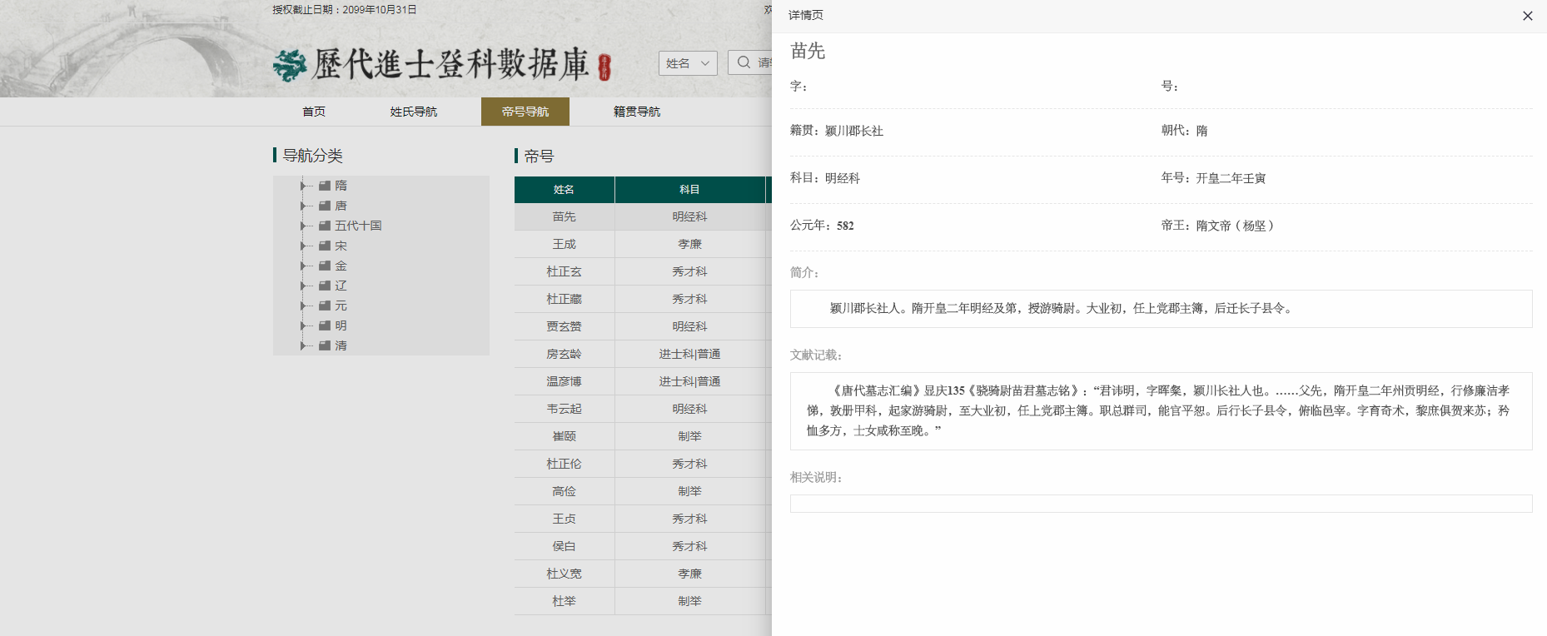
Task: Open the 高俭 name entry
Action: 565,491
